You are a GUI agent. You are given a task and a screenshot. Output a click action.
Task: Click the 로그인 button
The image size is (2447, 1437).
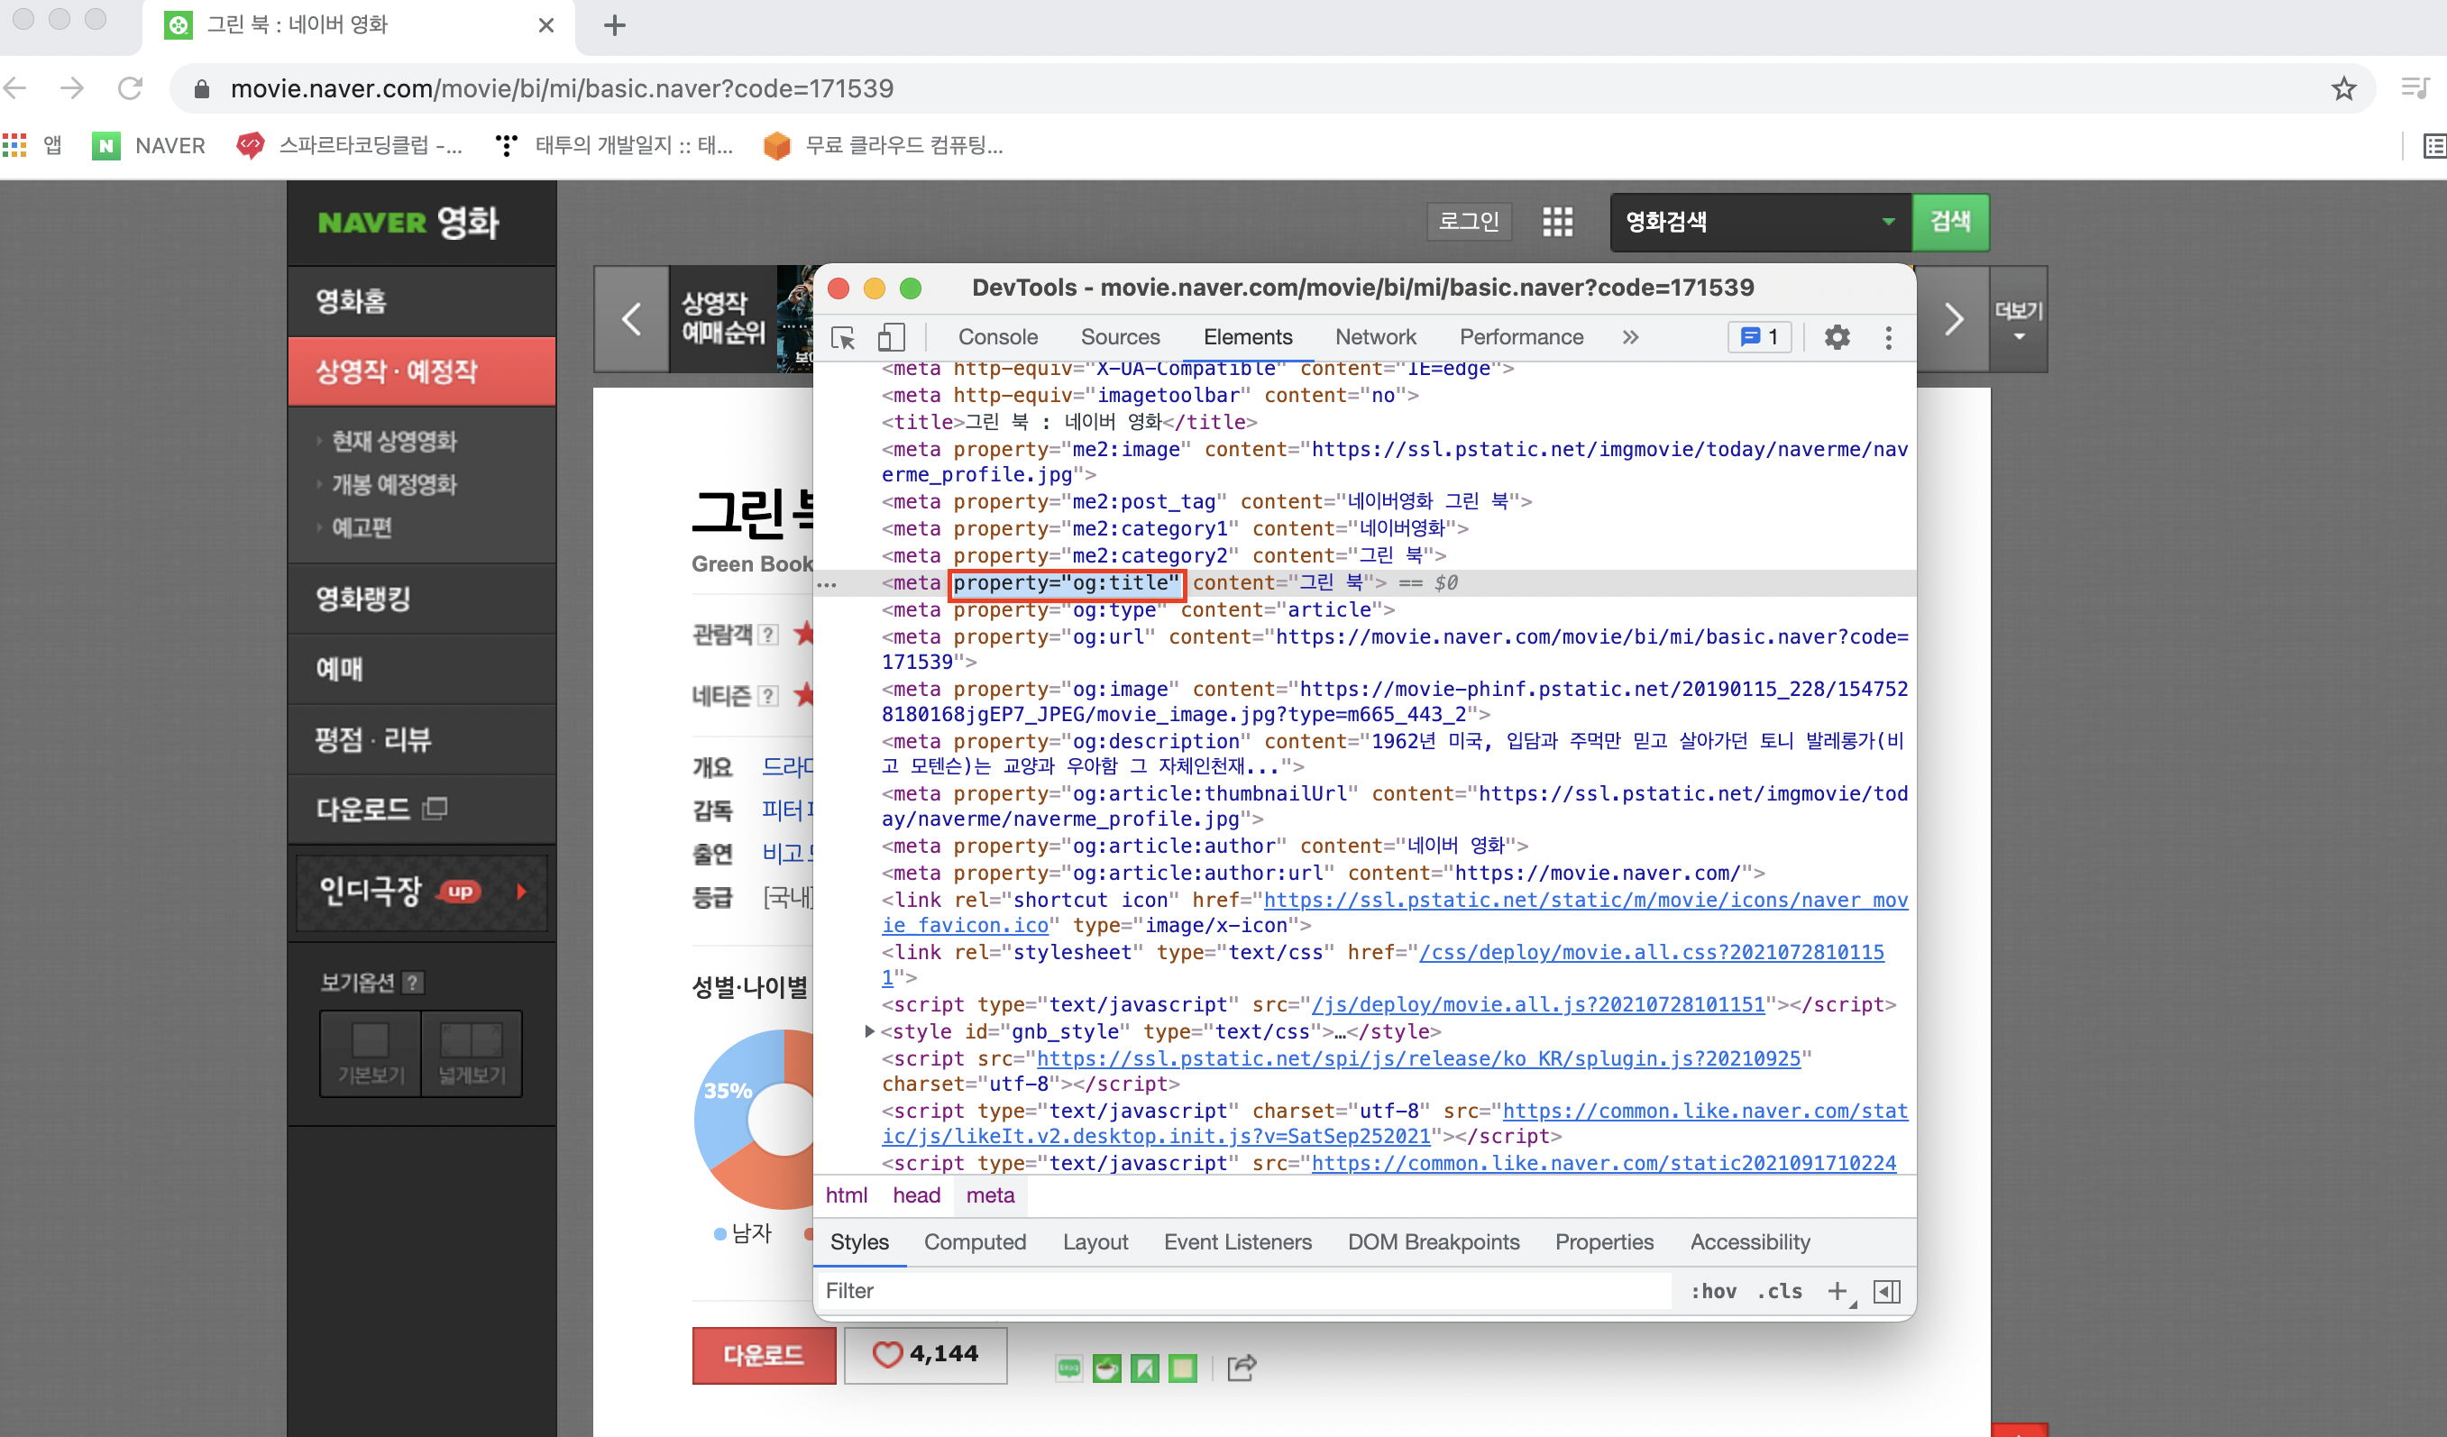pyautogui.click(x=1467, y=222)
